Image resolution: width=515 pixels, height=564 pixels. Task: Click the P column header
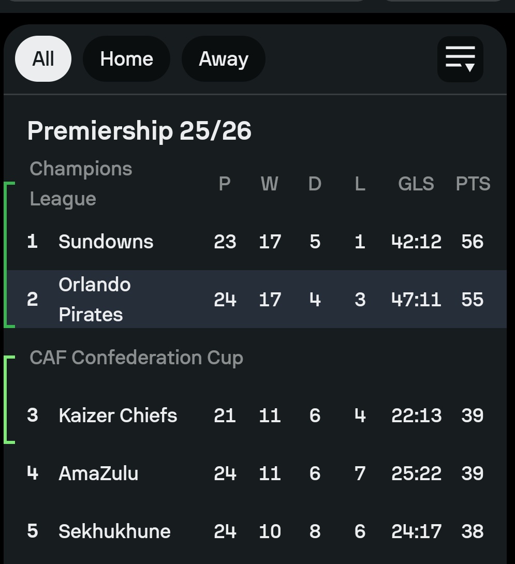coord(225,184)
